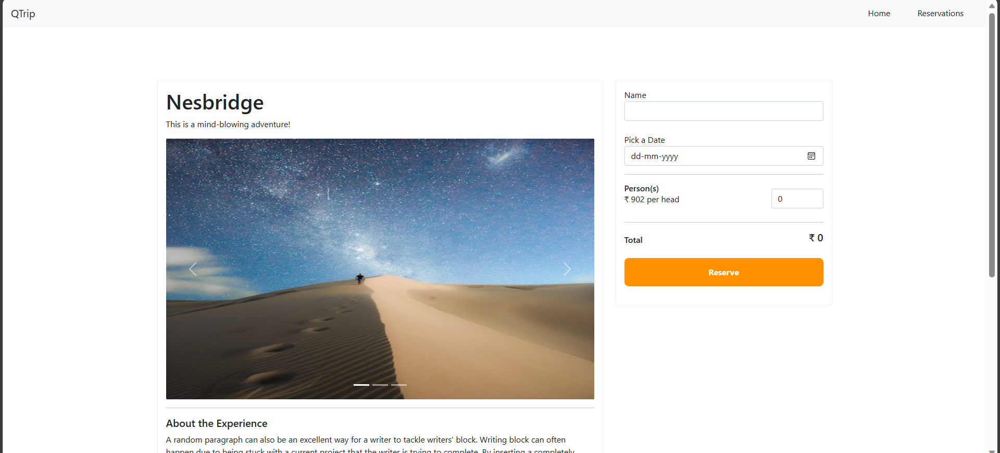1000x453 pixels.
Task: Switch view to the active slide indicator
Action: pos(360,385)
